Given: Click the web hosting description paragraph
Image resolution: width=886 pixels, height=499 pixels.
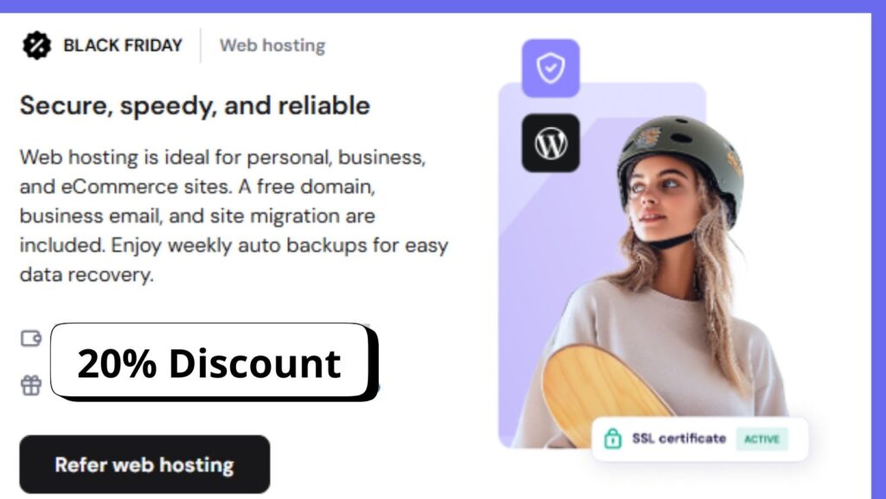Looking at the screenshot, I should 234,215.
